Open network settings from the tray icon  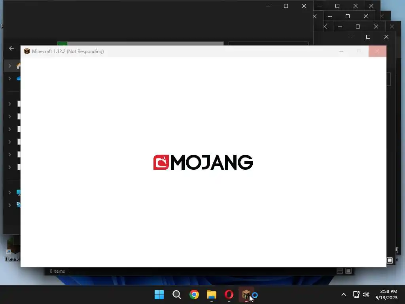tap(356, 294)
